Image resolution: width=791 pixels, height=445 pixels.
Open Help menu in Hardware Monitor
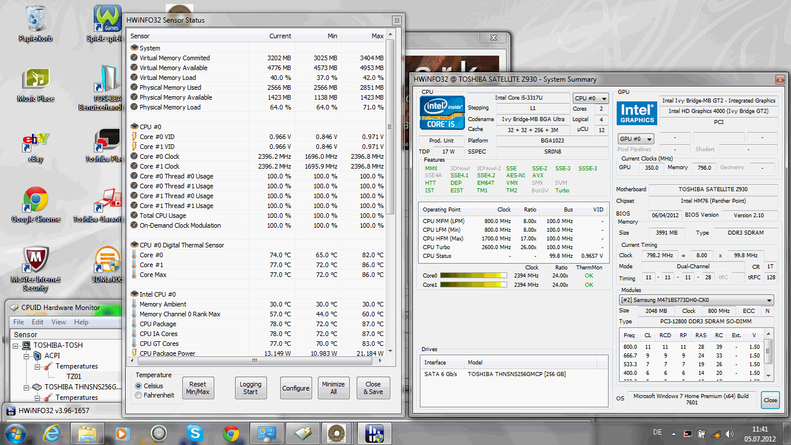click(x=81, y=322)
